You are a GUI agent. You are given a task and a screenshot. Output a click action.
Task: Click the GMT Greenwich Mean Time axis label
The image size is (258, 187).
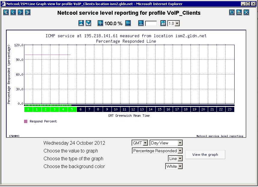tap(129, 116)
